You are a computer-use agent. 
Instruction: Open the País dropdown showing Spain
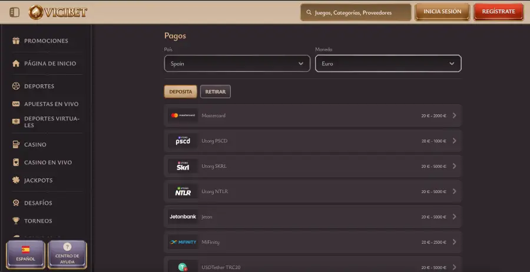237,64
